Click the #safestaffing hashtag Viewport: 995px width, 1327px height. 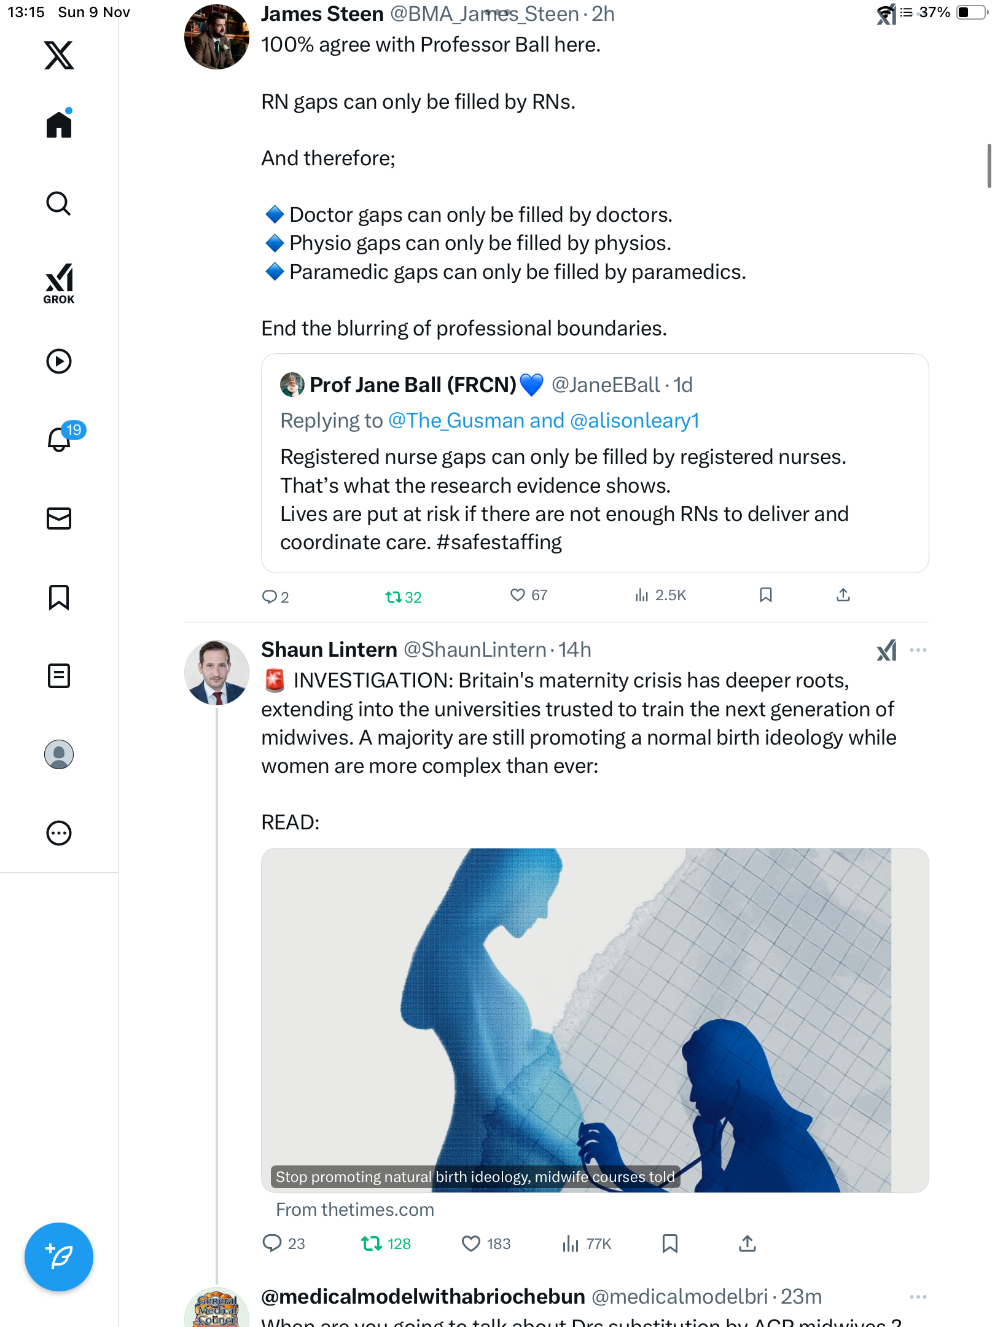pos(499,542)
